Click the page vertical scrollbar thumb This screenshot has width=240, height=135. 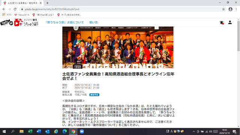tap(238, 36)
